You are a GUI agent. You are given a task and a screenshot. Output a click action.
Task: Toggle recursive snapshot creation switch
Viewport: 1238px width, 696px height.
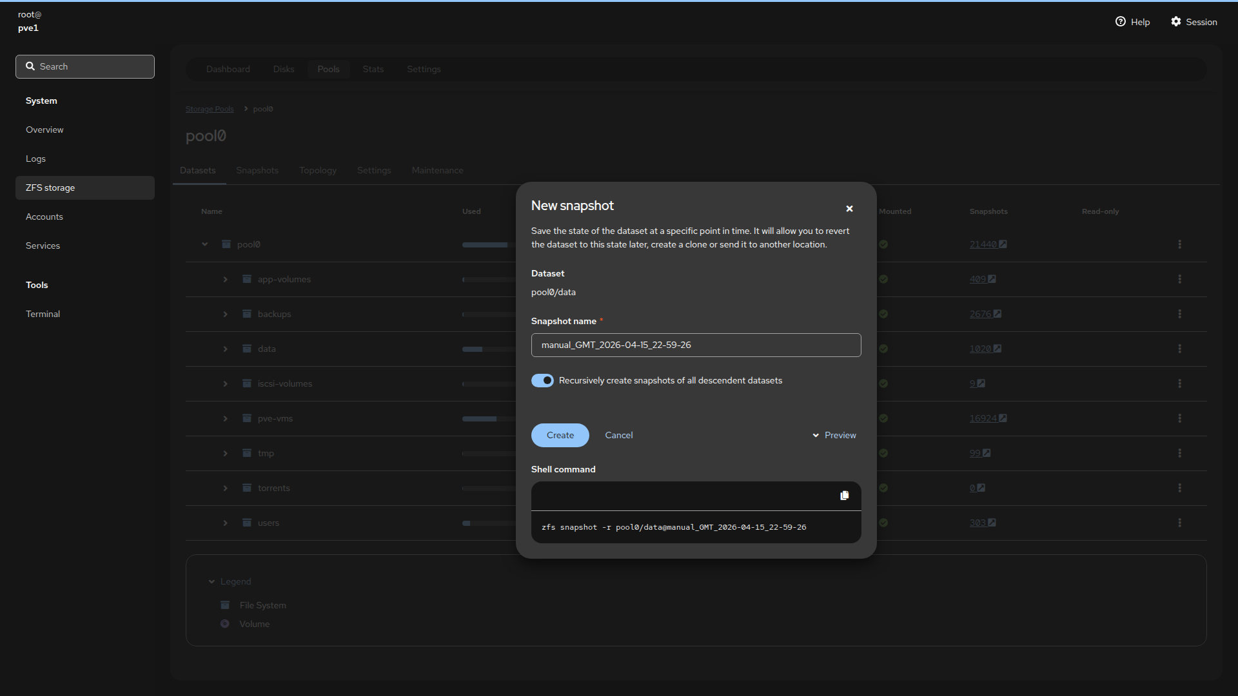coord(542,381)
